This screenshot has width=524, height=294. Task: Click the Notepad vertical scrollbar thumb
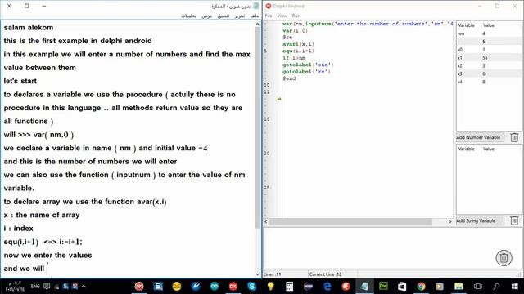click(x=257, y=128)
